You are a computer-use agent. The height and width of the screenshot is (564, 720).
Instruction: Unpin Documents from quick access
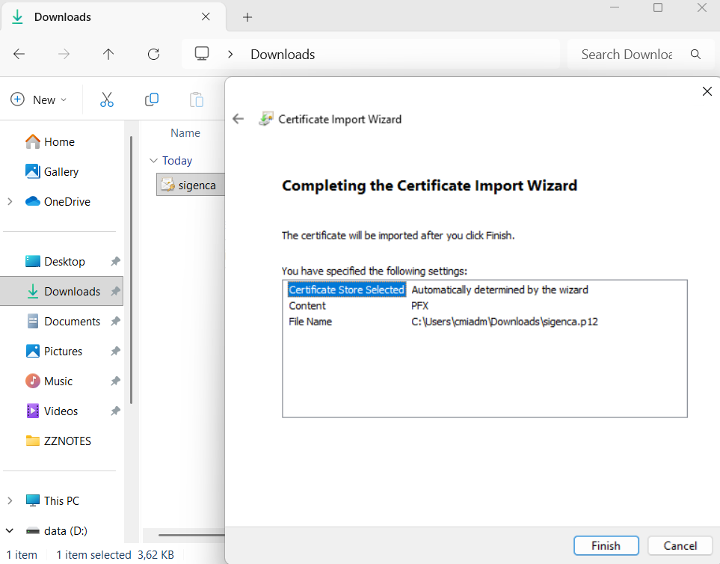(x=115, y=322)
